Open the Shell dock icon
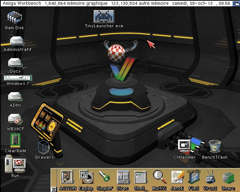 point(141,177)
